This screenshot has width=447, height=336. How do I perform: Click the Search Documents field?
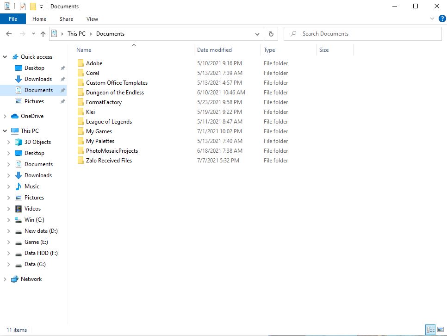(366, 34)
